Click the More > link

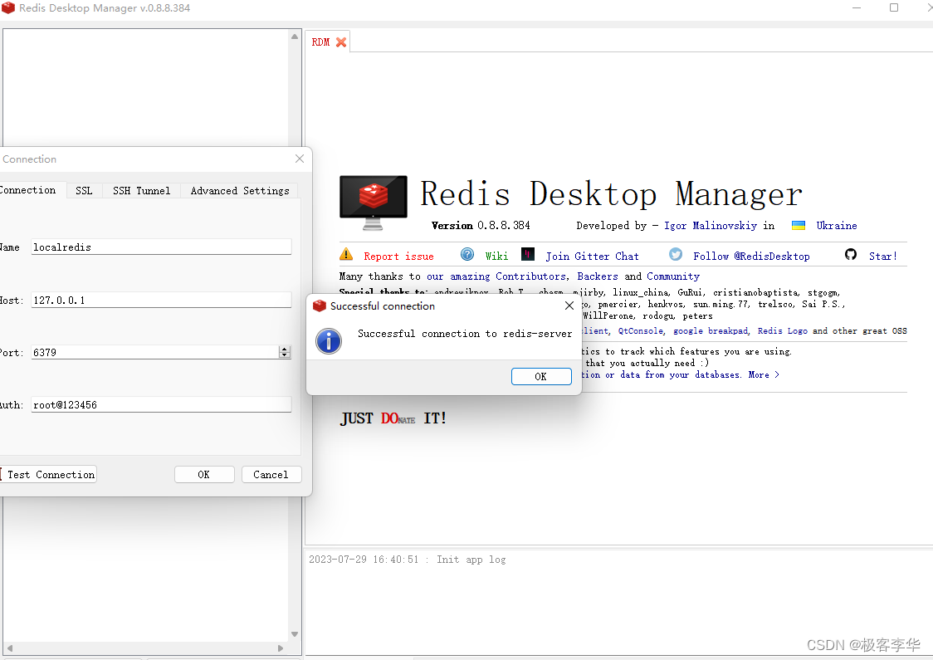pyautogui.click(x=764, y=374)
